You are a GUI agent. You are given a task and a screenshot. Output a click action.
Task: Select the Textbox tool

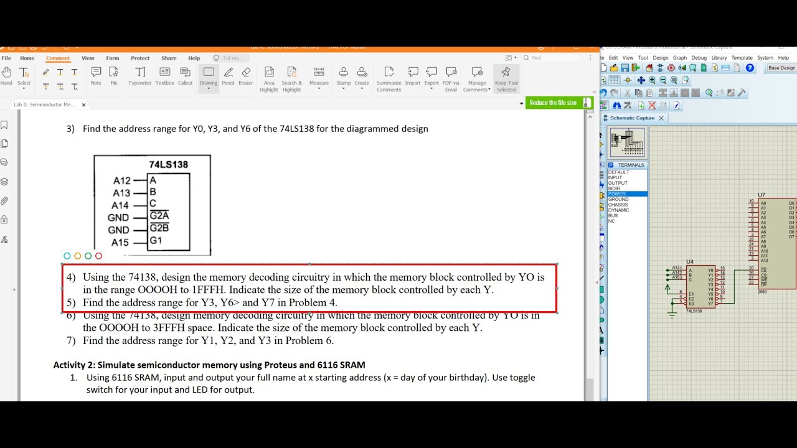165,76
